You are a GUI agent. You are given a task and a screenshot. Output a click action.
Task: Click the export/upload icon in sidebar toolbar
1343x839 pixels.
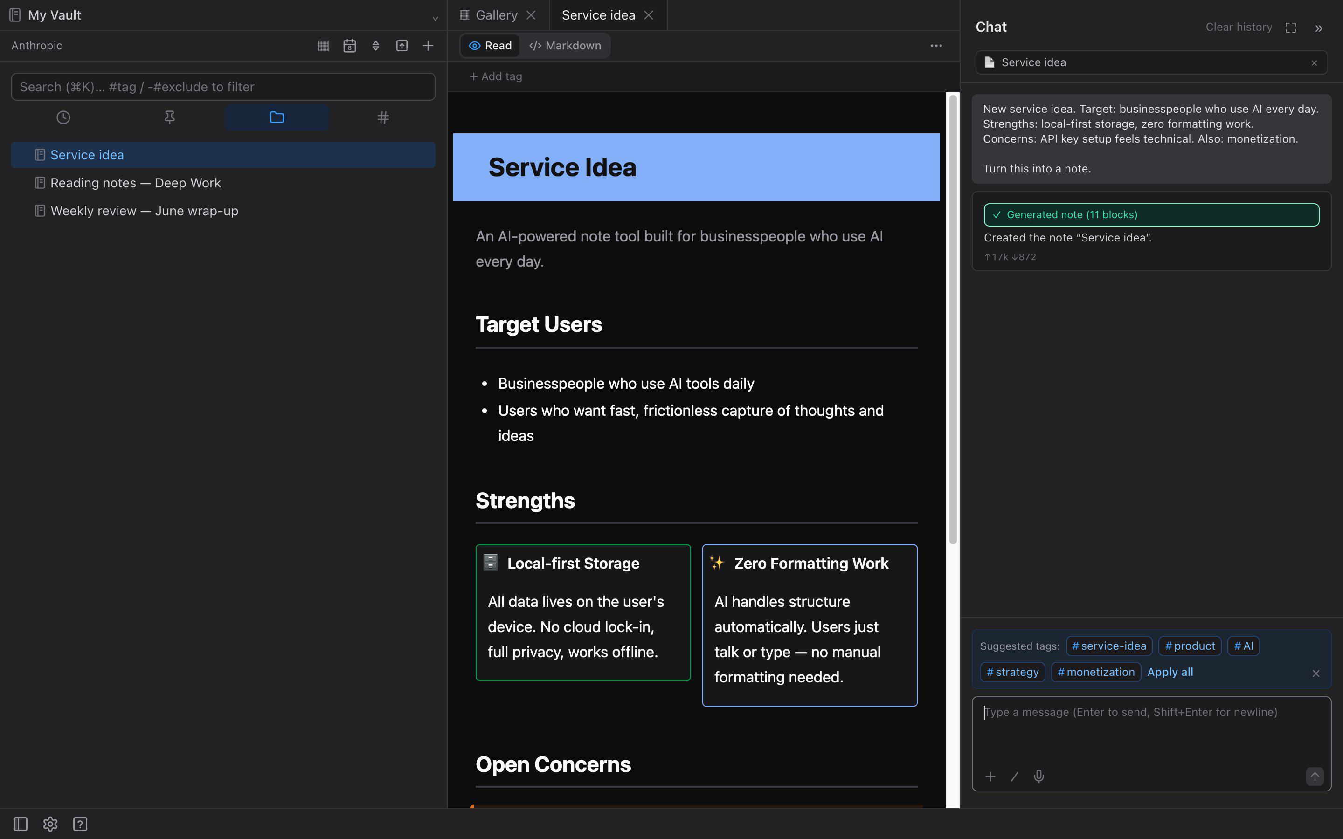point(402,46)
